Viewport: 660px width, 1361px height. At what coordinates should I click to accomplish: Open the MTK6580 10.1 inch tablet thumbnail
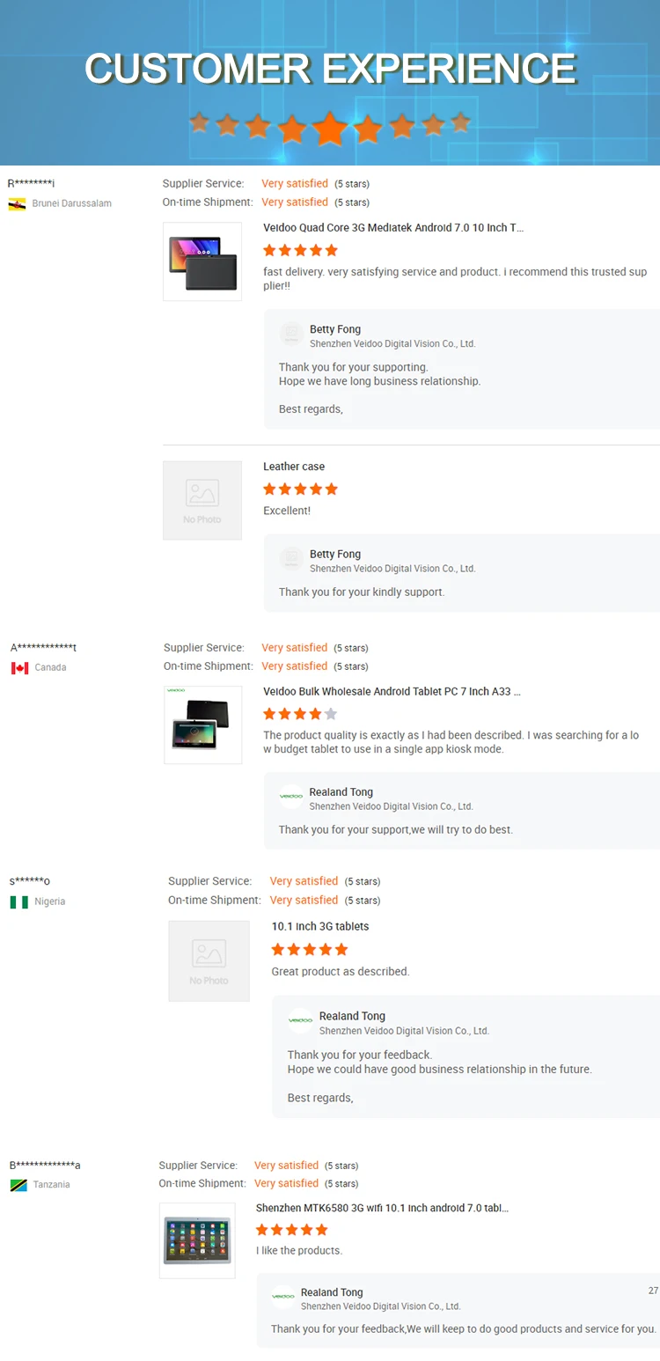coord(197,1240)
